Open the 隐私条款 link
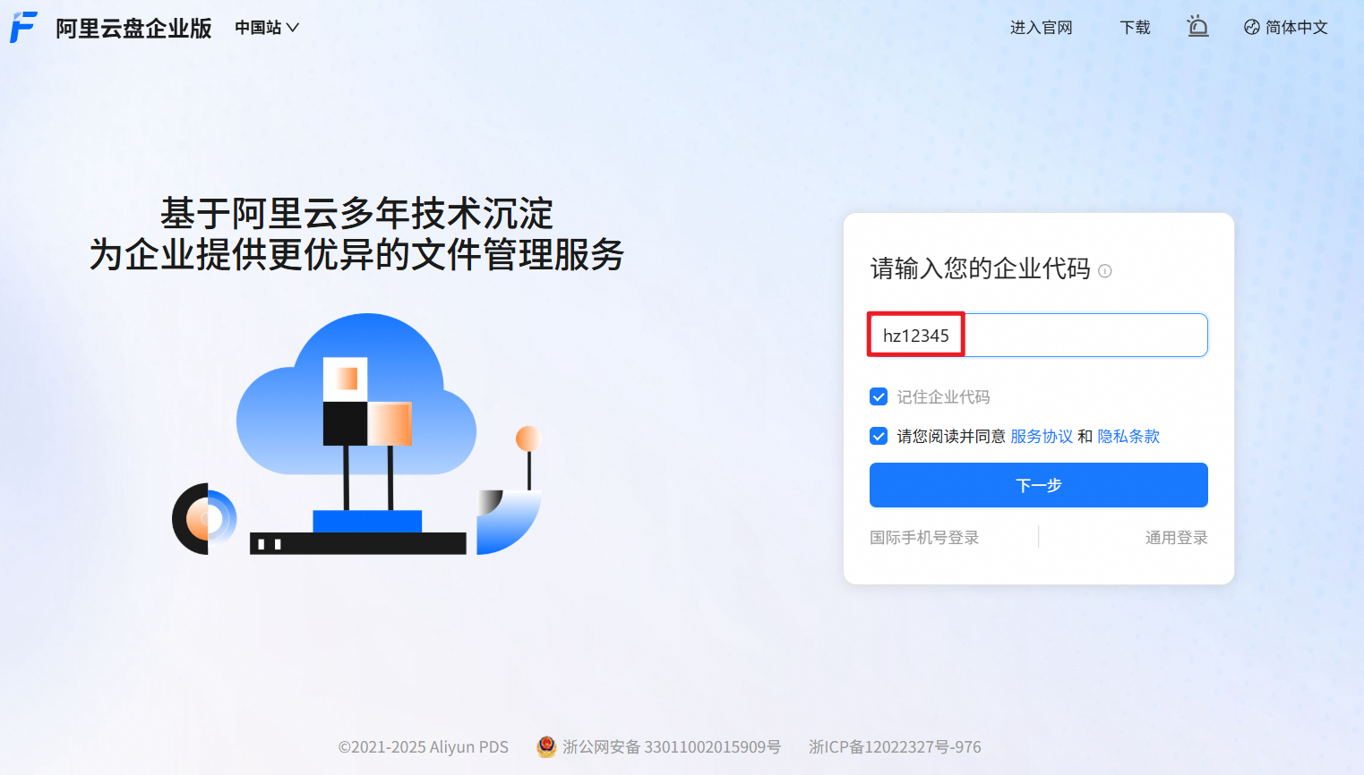 click(x=1128, y=436)
